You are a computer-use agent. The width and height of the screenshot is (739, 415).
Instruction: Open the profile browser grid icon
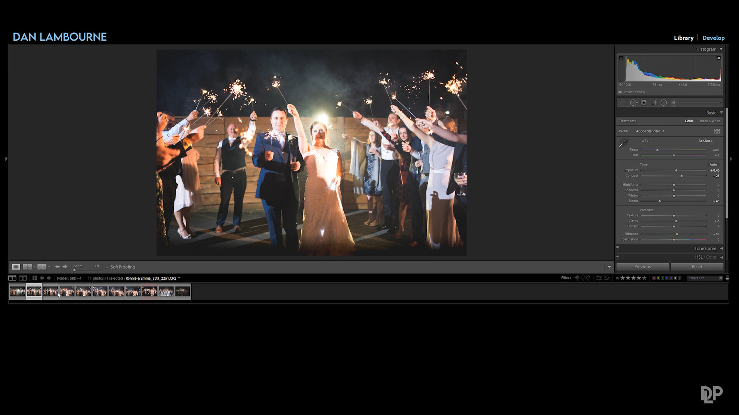pyautogui.click(x=717, y=131)
